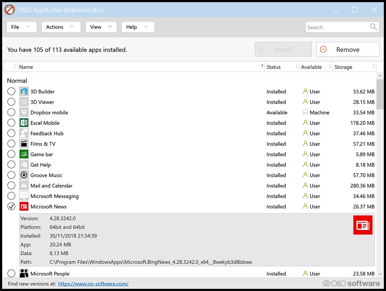Click the Microsoft People app icon

pyautogui.click(x=24, y=274)
